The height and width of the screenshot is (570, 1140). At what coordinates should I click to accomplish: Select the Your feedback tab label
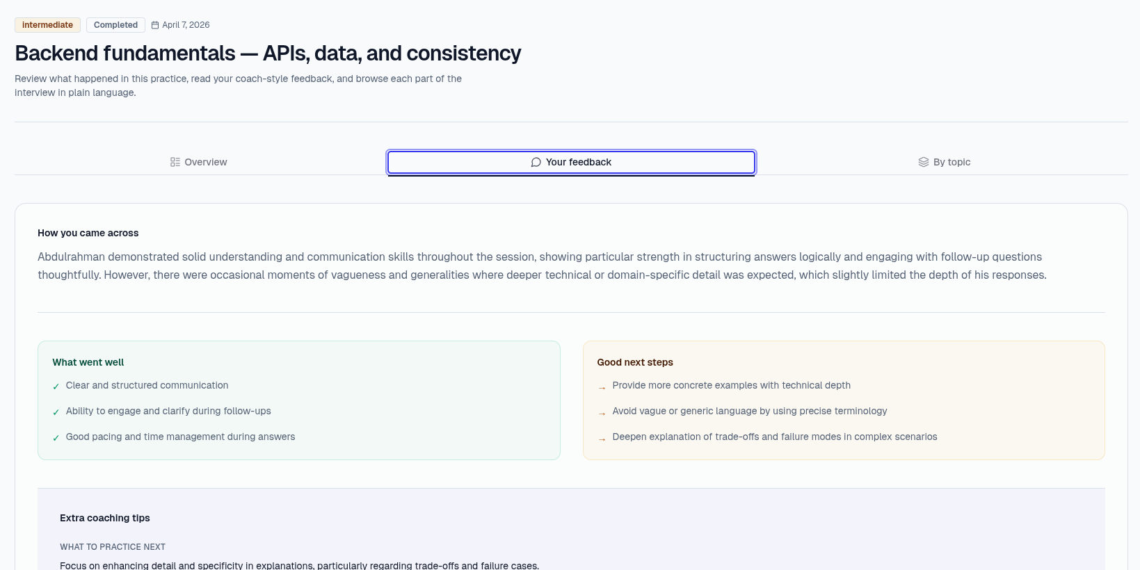[578, 162]
